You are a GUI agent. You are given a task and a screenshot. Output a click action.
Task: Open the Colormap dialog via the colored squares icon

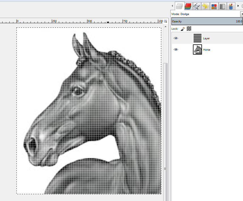pyautogui.click(x=214, y=6)
